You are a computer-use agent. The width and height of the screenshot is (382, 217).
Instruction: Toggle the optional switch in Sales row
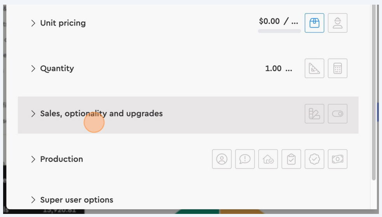coord(338,114)
